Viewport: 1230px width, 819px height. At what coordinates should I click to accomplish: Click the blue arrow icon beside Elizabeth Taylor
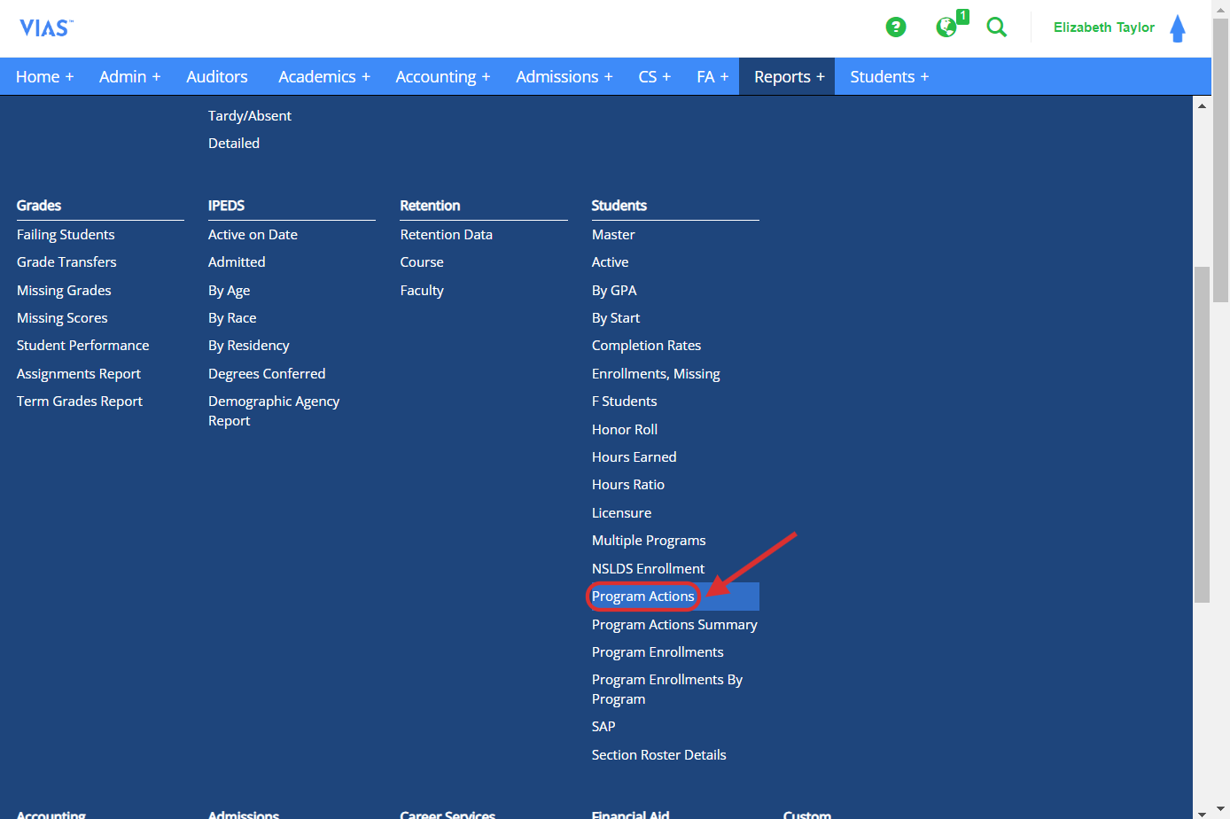pos(1178,27)
